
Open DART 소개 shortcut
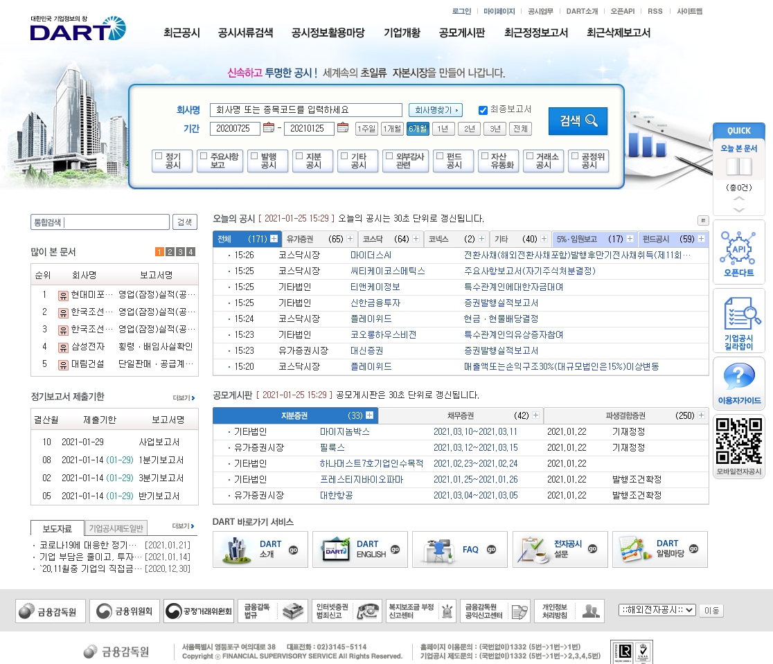(260, 549)
